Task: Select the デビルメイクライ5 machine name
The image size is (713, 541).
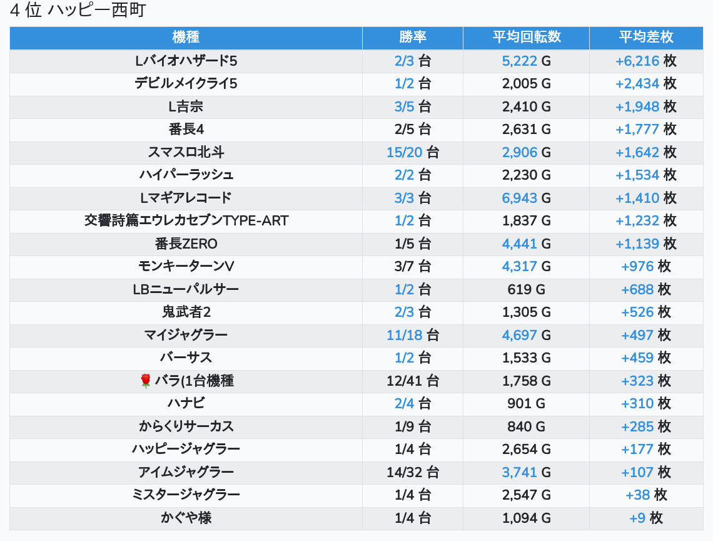Action: pyautogui.click(x=186, y=84)
